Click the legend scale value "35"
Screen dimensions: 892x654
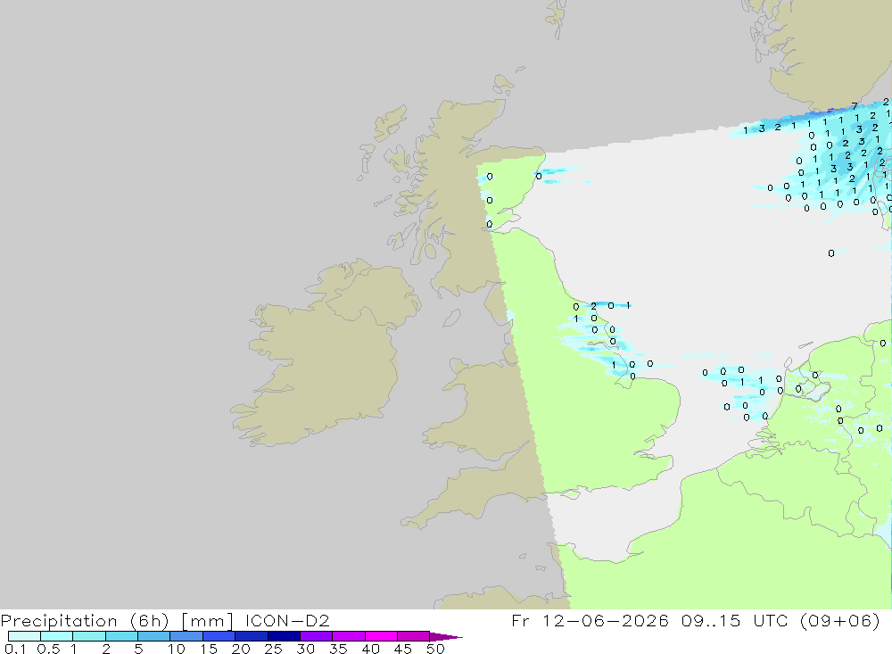pos(338,649)
